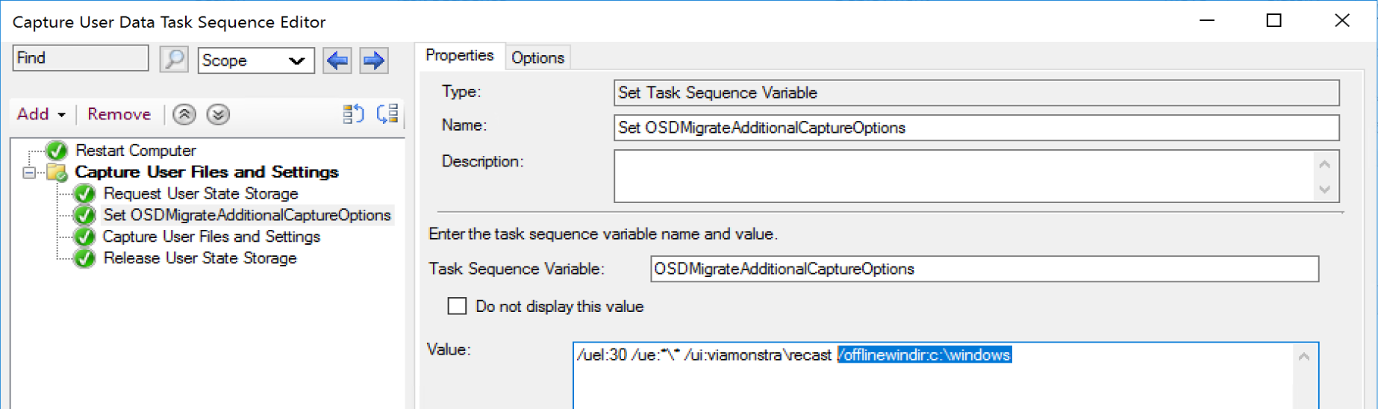Click the move step up icon
Image resolution: width=1378 pixels, height=409 pixels.
coord(184,114)
